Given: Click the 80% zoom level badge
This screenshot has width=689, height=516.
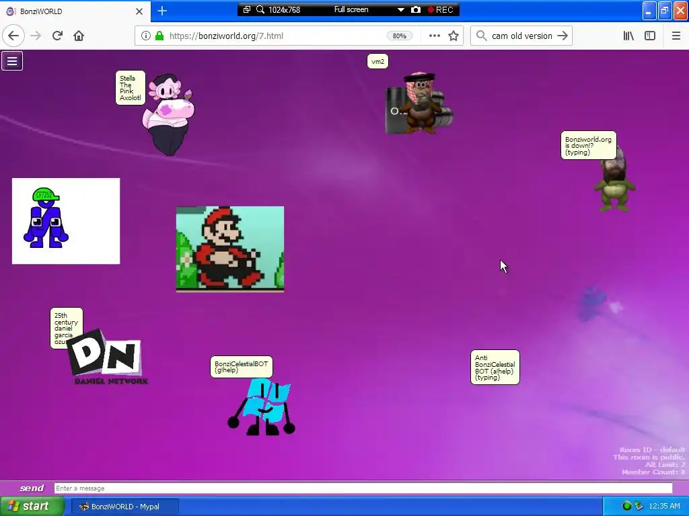Looking at the screenshot, I should [400, 36].
